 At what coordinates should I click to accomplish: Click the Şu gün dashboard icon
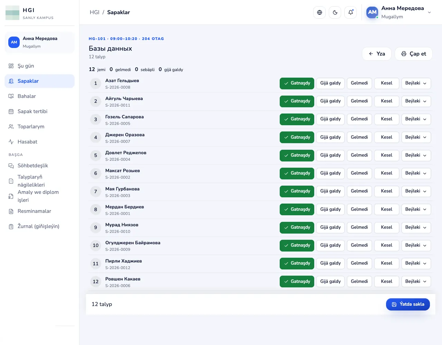point(11,66)
